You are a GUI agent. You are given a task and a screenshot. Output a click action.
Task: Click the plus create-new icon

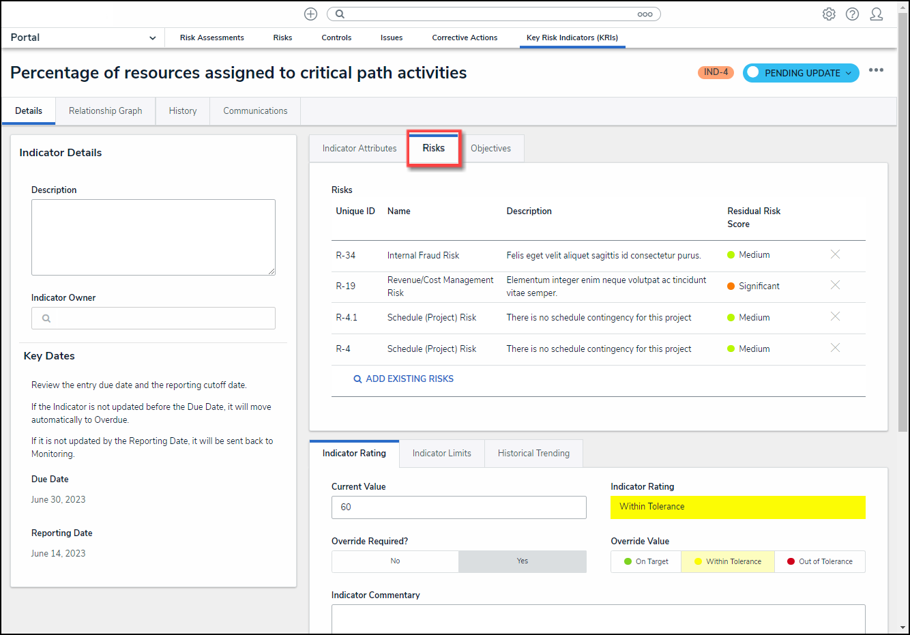pos(310,14)
